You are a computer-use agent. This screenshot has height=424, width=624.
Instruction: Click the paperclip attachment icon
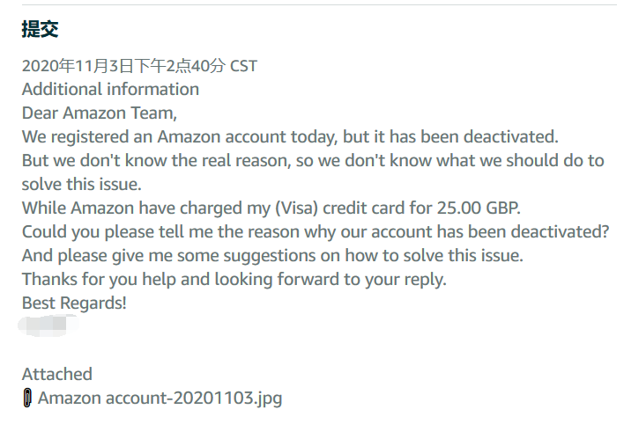point(28,398)
